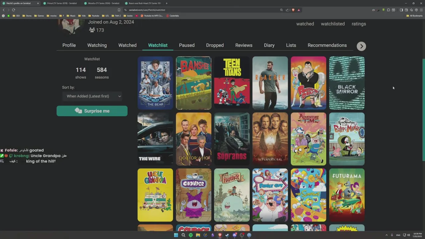Switch to Beavis and Butt-Head browser tab
The image size is (425, 239).
click(143, 3)
